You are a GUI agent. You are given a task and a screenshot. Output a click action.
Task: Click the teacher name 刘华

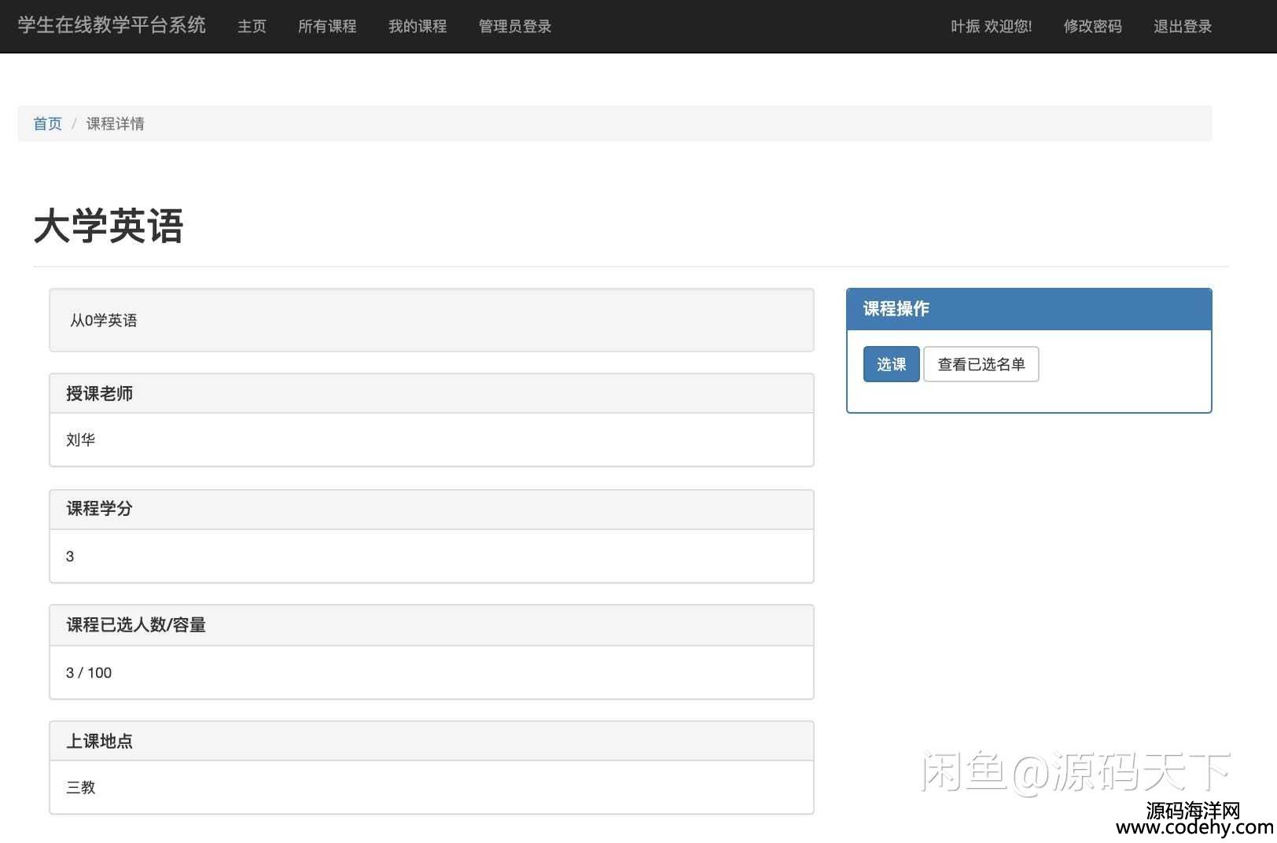80,440
